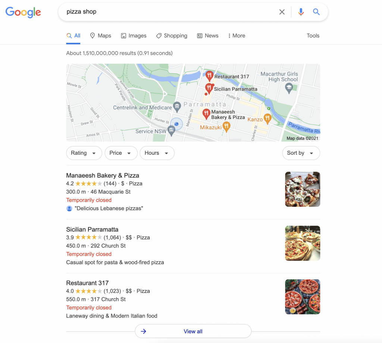Select Manaeesh Bakery & Pizza map pin

pos(206,114)
